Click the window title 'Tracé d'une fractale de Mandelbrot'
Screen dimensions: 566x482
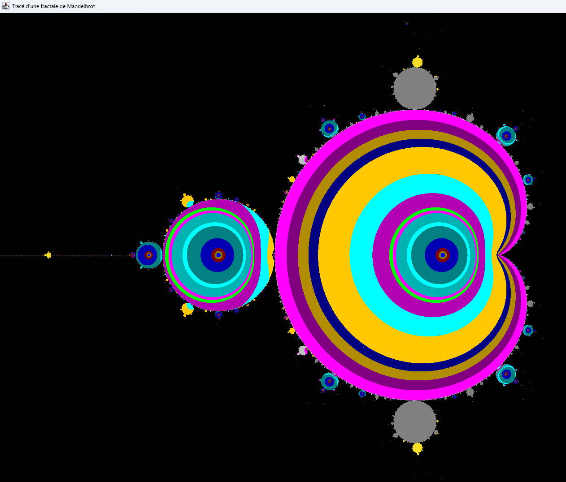(x=53, y=6)
